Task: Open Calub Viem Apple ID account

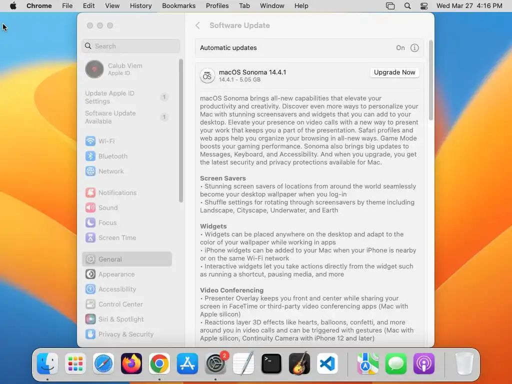Action: click(126, 69)
